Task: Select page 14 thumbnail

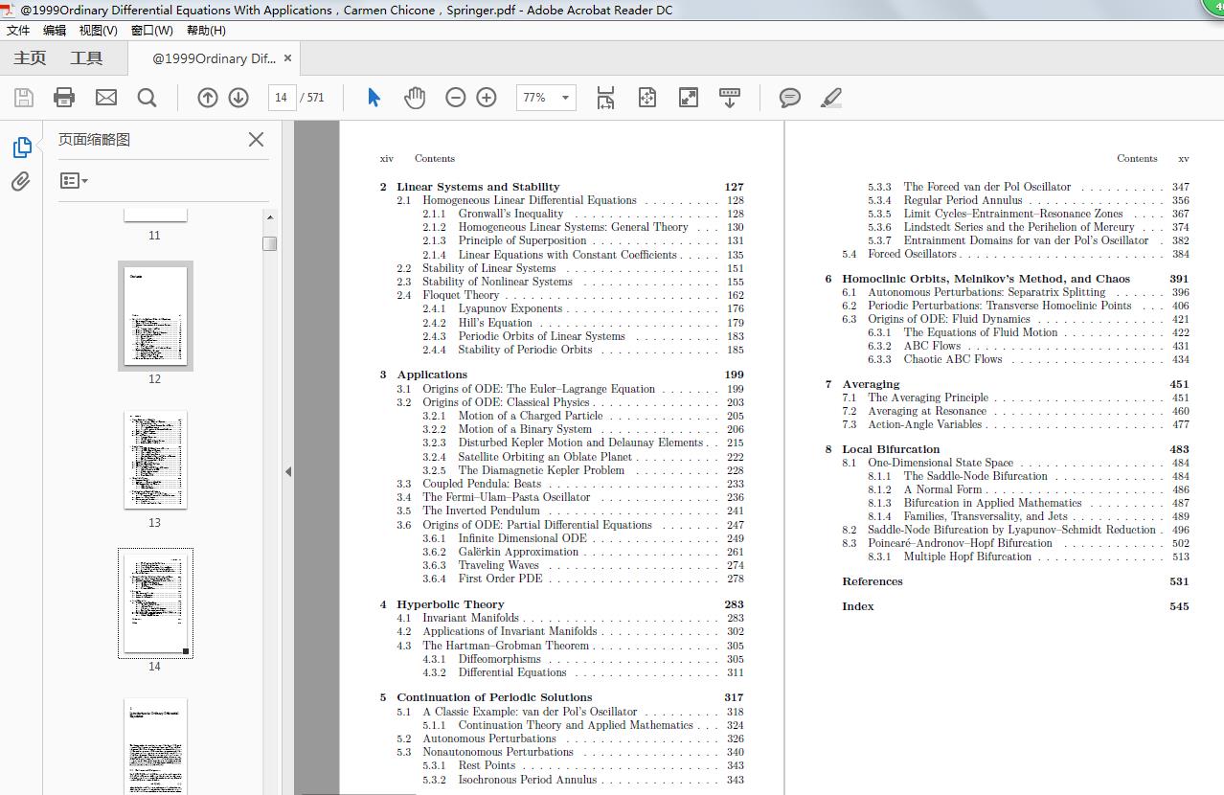Action: 155,603
